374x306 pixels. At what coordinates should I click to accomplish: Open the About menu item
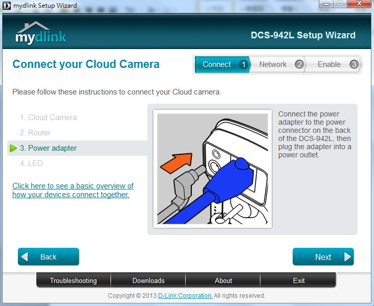(x=223, y=280)
